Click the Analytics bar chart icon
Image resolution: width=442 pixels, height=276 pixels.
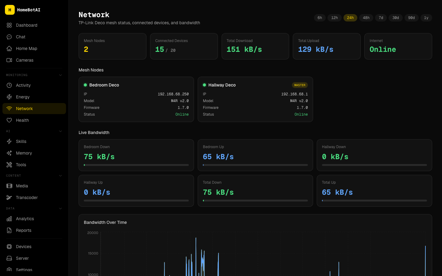[x=9, y=219]
